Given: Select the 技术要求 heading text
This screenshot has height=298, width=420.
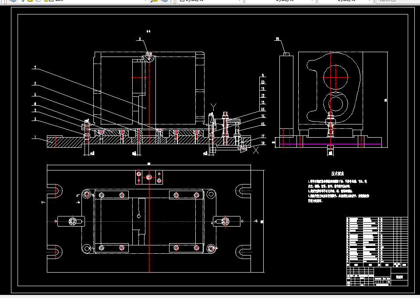Looking at the screenshot, I should 338,174.
